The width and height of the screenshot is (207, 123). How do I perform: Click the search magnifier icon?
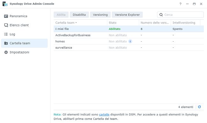click(161, 15)
